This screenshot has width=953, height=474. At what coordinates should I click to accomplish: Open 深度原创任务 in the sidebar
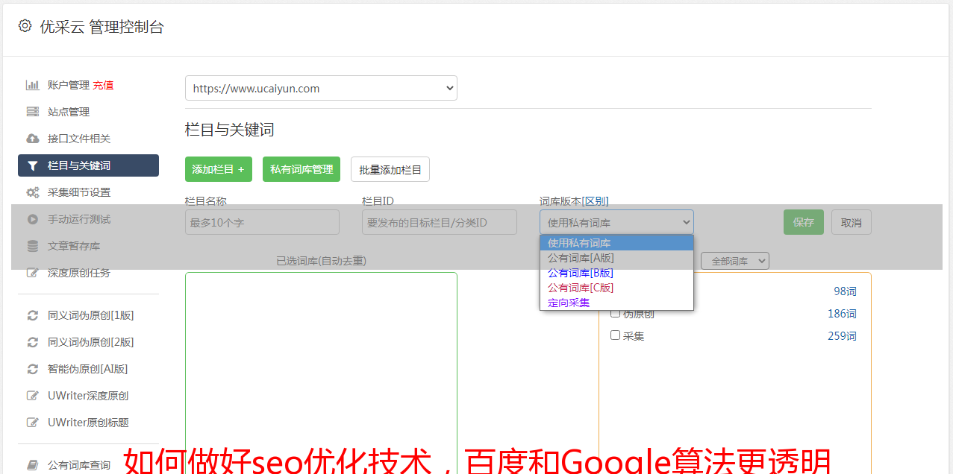(79, 273)
